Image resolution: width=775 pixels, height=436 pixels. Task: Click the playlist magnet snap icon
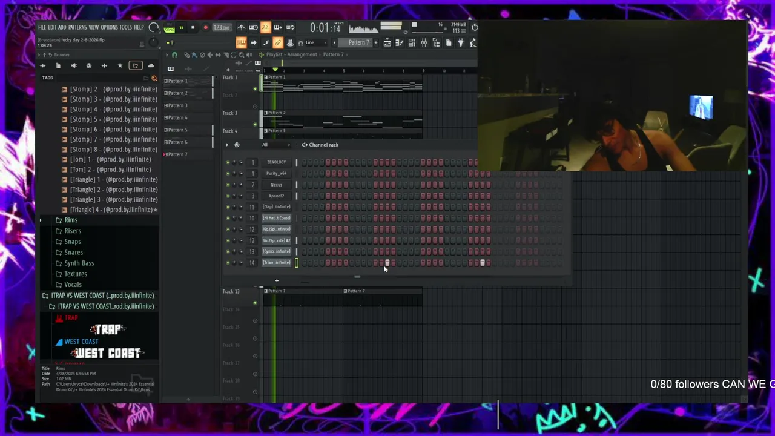click(x=174, y=55)
